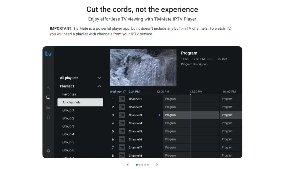Click Channel 8 name
The image size is (296, 169).
135,155
